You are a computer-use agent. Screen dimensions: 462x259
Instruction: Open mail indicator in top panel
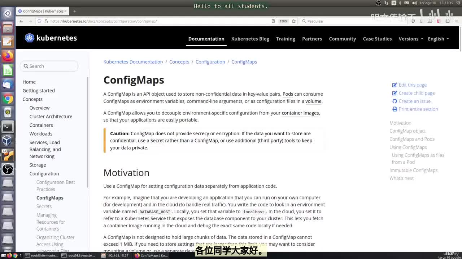coord(407,3)
